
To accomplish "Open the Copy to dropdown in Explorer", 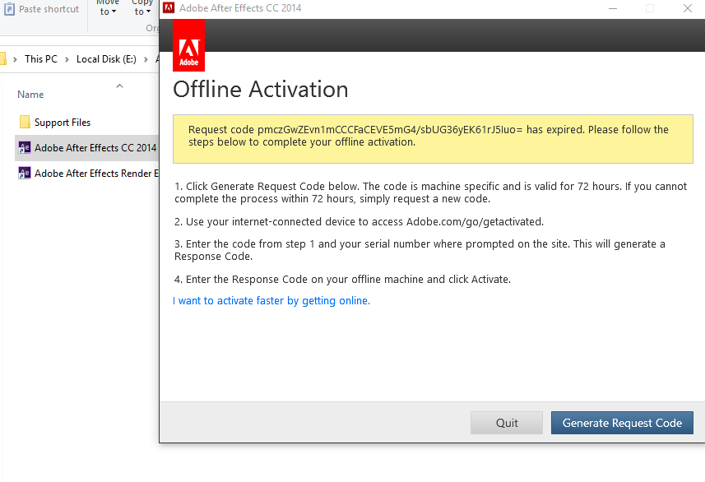I will 142,8.
